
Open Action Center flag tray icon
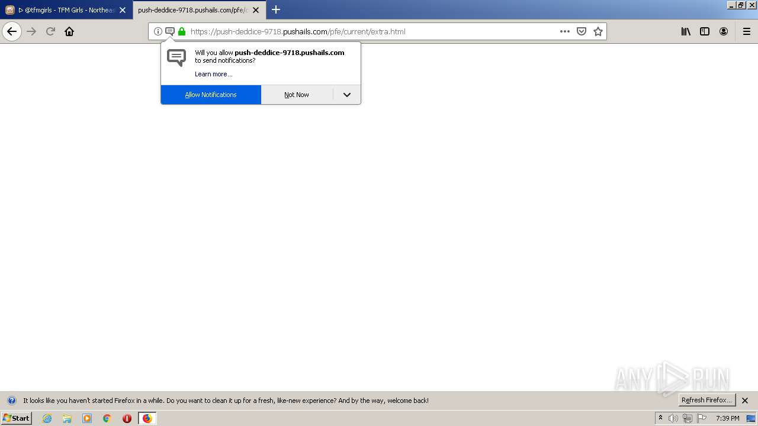click(x=702, y=418)
